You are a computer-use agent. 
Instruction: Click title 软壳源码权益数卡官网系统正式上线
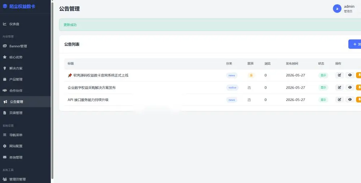tap(101, 75)
